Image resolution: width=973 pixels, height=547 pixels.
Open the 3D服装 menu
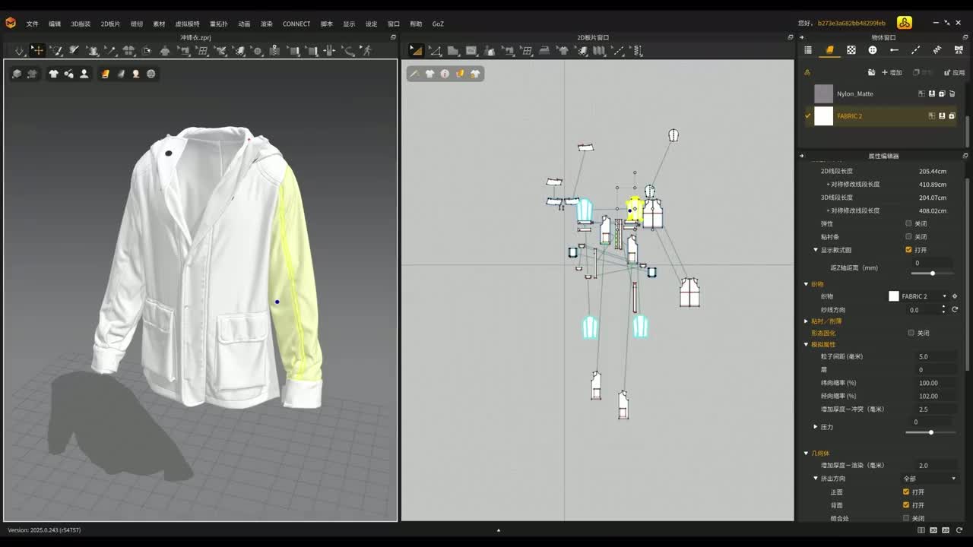click(x=81, y=24)
